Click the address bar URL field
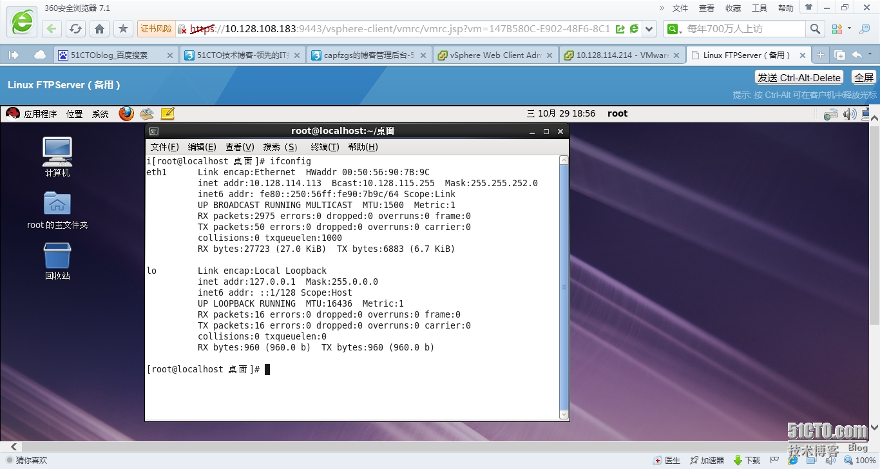The image size is (880, 469). tap(399, 29)
